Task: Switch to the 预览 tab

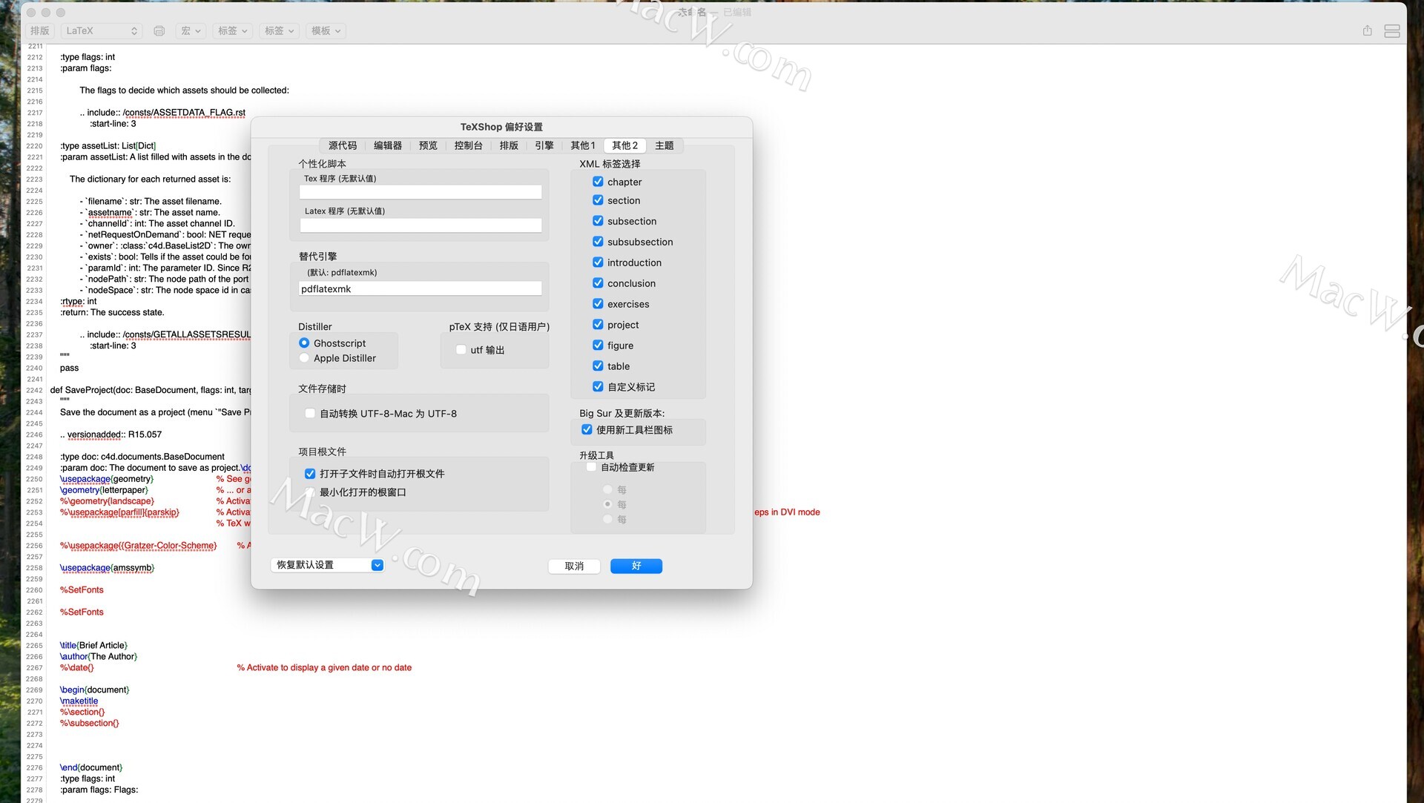Action: point(428,145)
